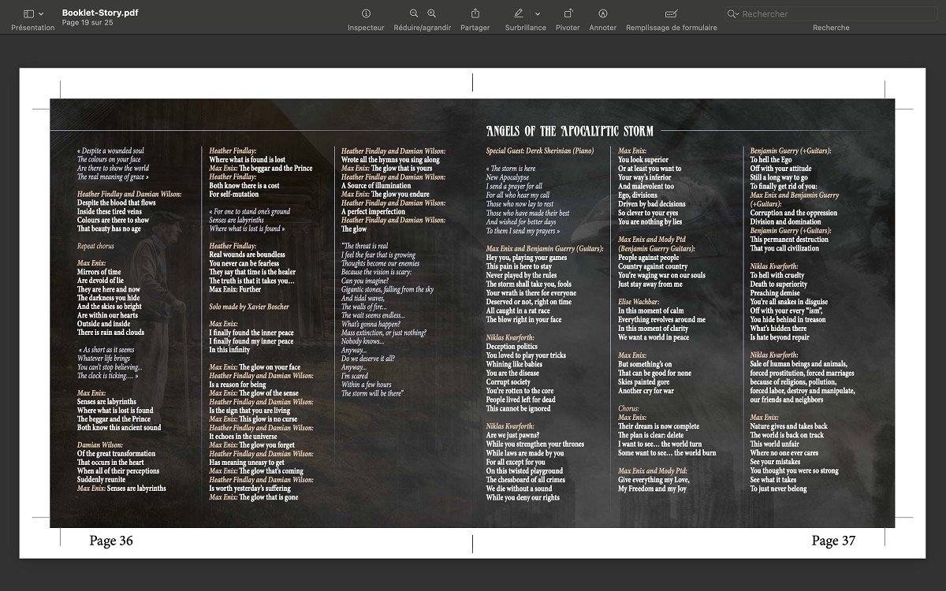Expand the Surbrillance color options arrow
946x591 pixels.
[538, 13]
